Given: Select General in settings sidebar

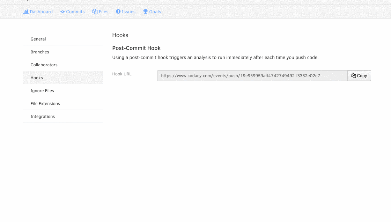Looking at the screenshot, I should pos(63,39).
